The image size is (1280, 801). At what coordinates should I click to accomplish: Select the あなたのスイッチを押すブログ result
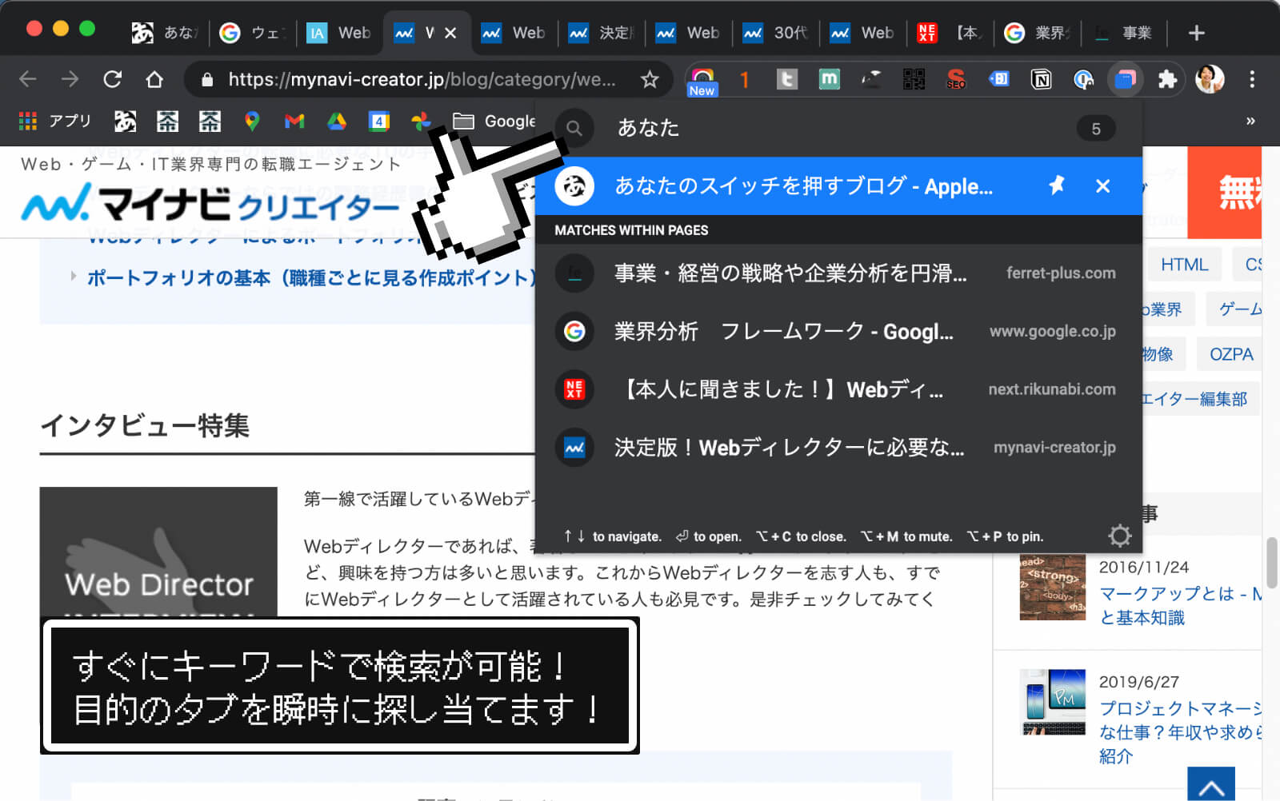(838, 186)
